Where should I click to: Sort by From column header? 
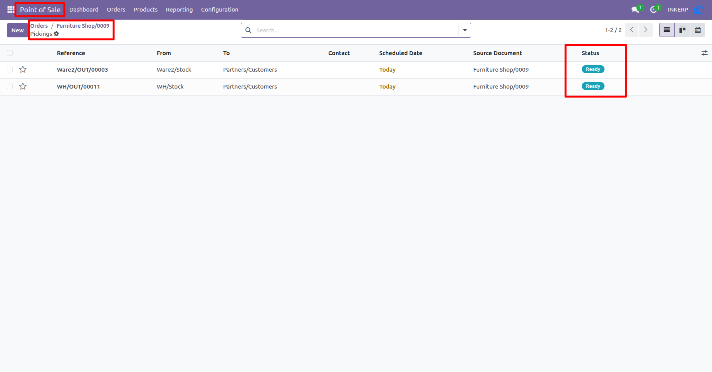(164, 53)
